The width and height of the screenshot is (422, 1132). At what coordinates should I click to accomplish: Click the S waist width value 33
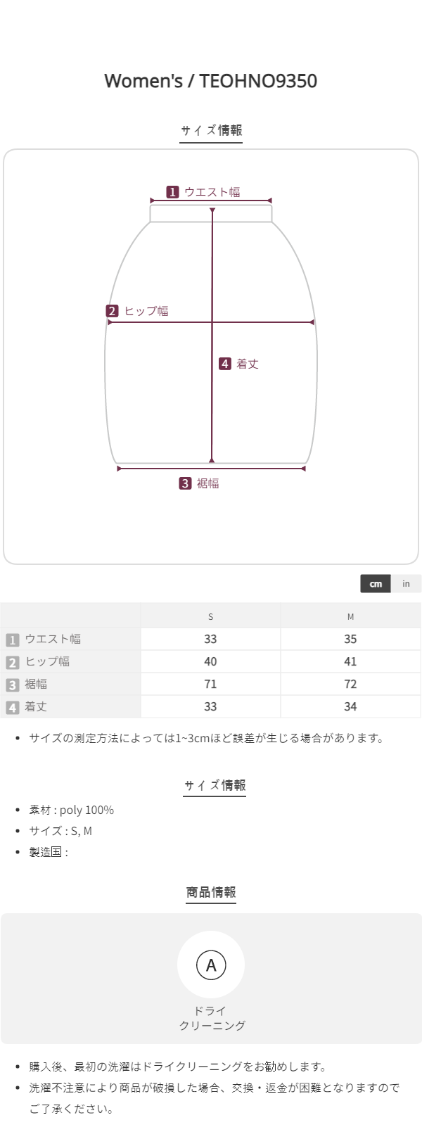pos(210,639)
